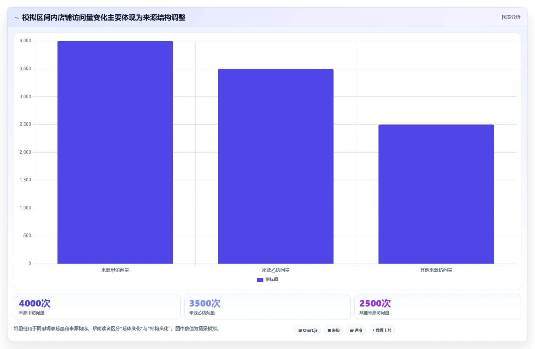Open the 4000次 来源甲访问量 card

(97, 307)
